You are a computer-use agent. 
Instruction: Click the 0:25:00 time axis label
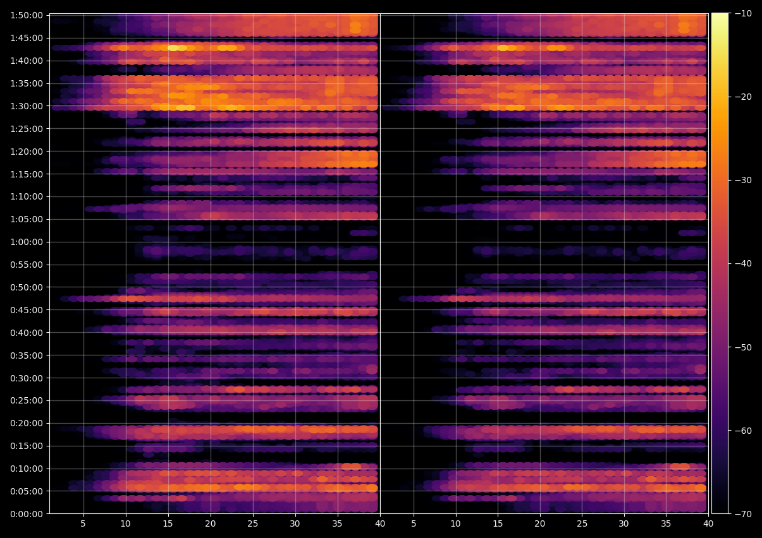click(27, 400)
